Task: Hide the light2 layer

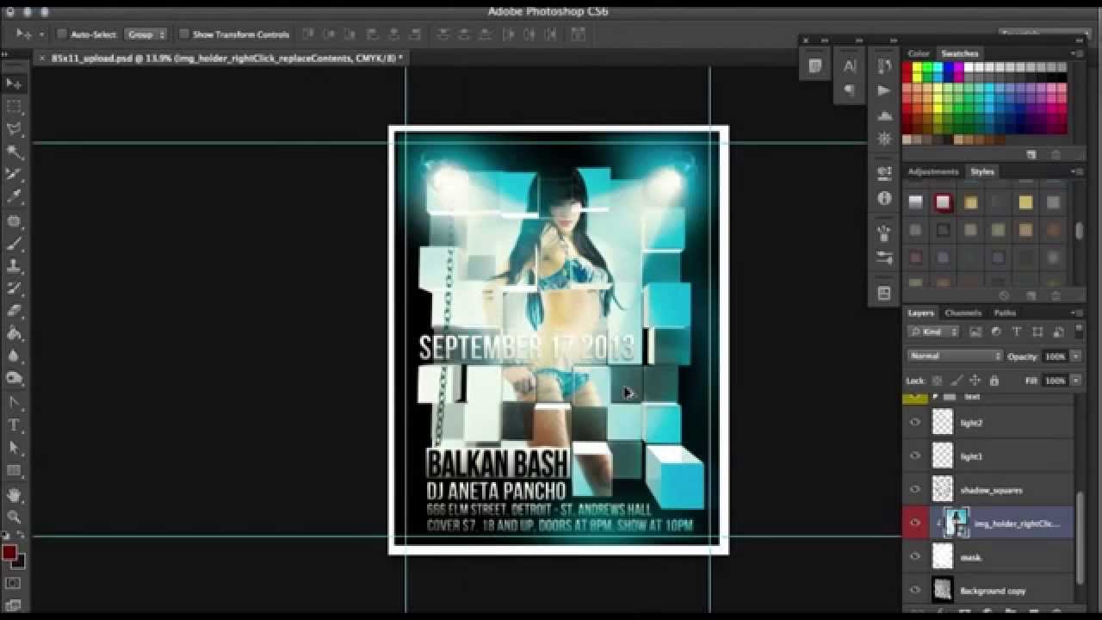Action: pos(914,421)
